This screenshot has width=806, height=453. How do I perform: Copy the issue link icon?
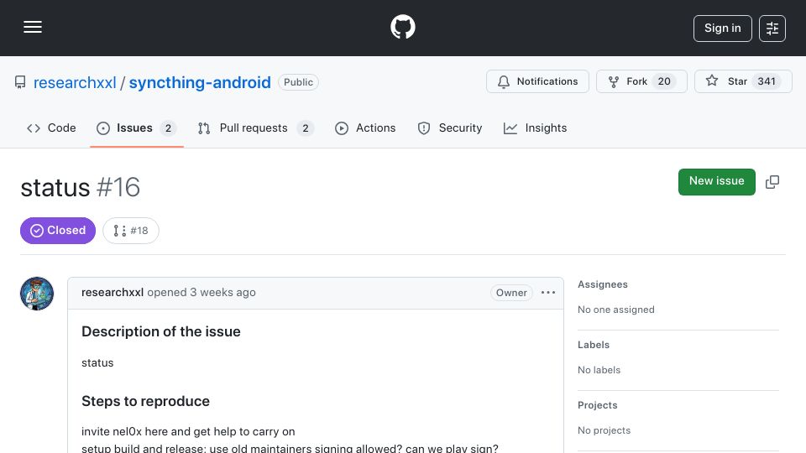[772, 182]
